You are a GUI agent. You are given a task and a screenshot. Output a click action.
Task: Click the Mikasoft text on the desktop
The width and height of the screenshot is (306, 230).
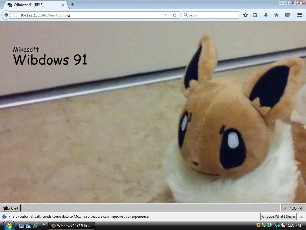click(26, 49)
